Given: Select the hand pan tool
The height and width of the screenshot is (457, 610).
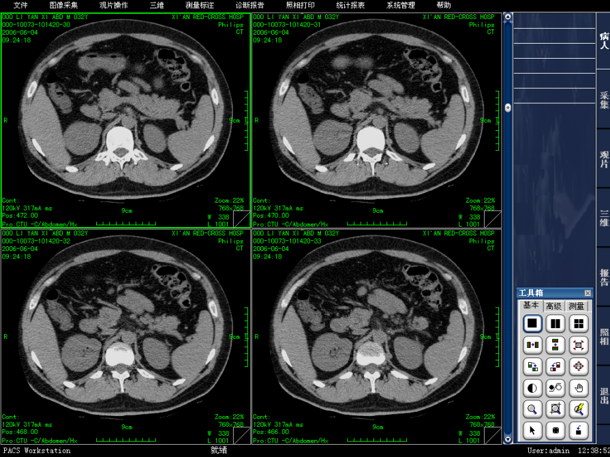Looking at the screenshot, I should coord(579,387).
